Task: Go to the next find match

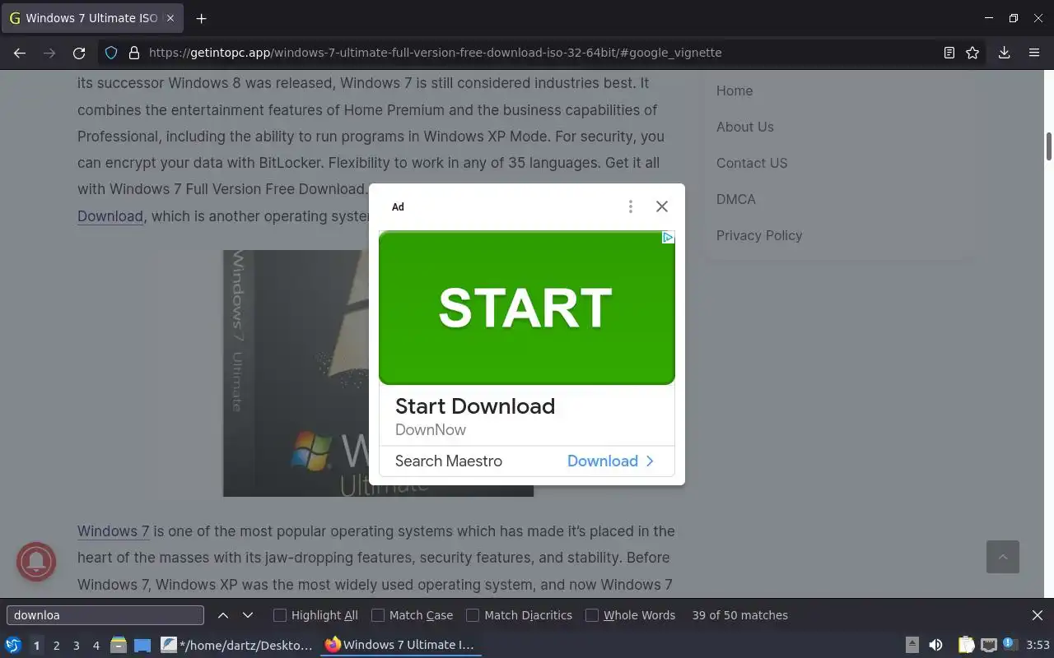Action: click(248, 615)
